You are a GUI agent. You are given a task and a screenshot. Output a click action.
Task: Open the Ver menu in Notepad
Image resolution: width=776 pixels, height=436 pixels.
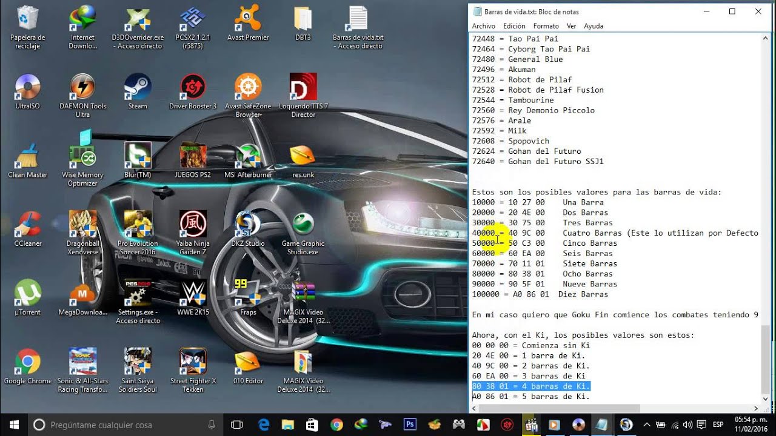pos(571,26)
